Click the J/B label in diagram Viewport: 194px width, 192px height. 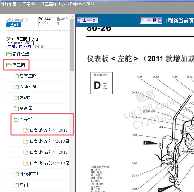[x=161, y=127]
